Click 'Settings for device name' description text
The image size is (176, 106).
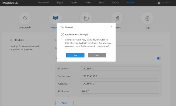click(25, 48)
